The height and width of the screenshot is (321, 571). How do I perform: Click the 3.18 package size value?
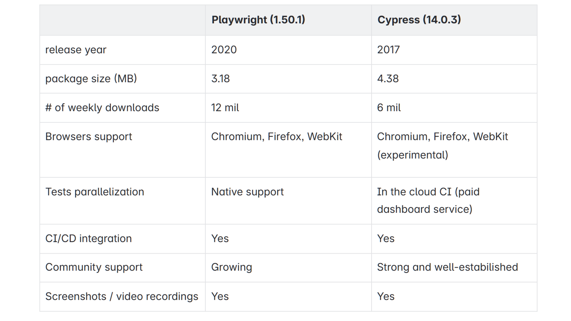(220, 79)
